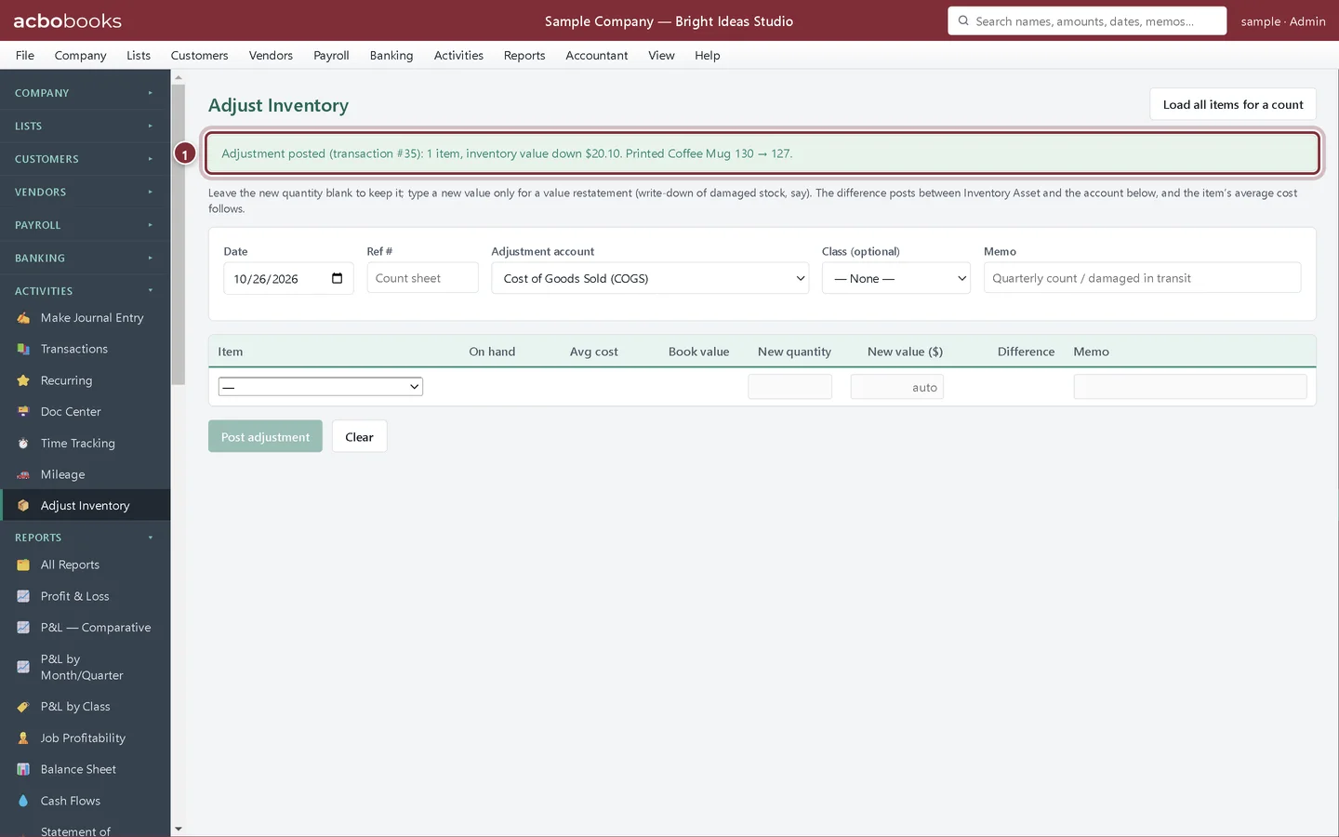1339x837 pixels.
Task: Click the P&L by Month/Quarter icon
Action: tap(23, 667)
